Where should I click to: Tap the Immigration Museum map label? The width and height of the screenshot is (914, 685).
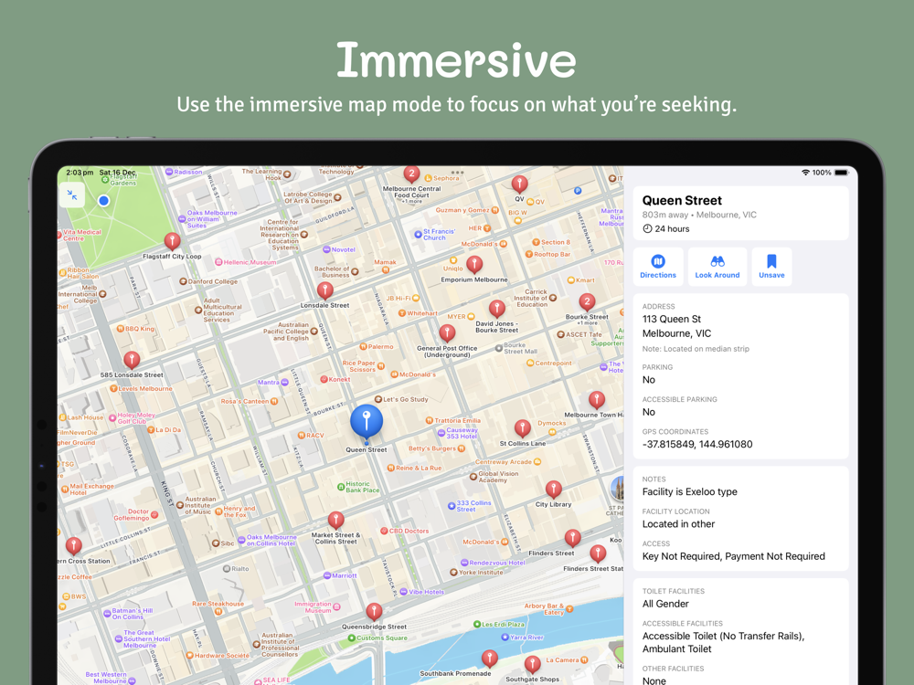(x=317, y=607)
